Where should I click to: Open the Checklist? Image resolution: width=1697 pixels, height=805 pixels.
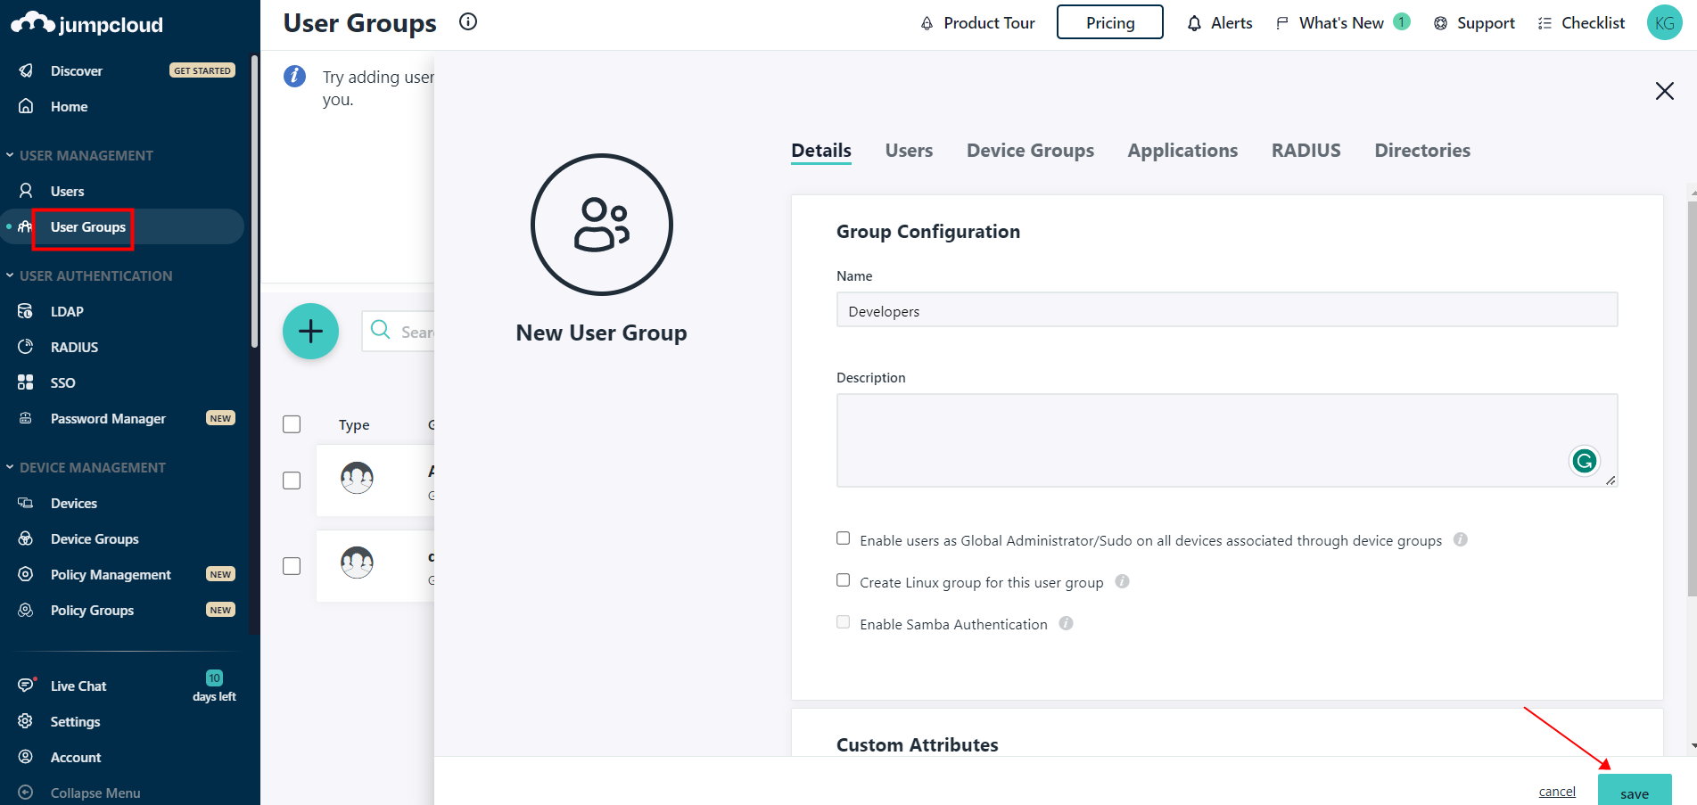[x=1581, y=23]
